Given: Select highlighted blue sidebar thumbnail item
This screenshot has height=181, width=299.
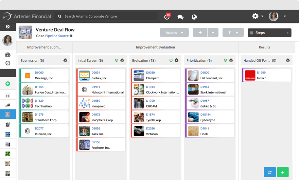Looking at the screenshot, I should 8,114.
